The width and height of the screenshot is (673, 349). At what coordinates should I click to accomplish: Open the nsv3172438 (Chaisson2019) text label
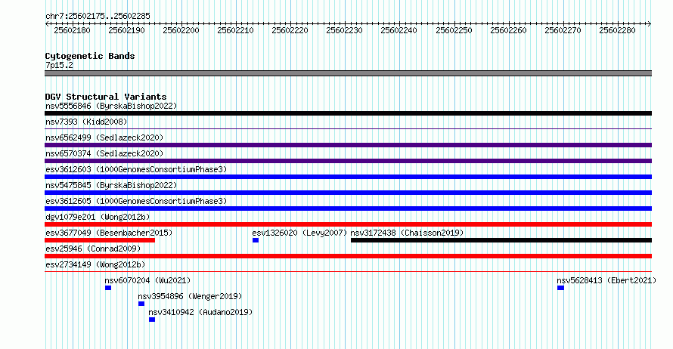tap(407, 233)
